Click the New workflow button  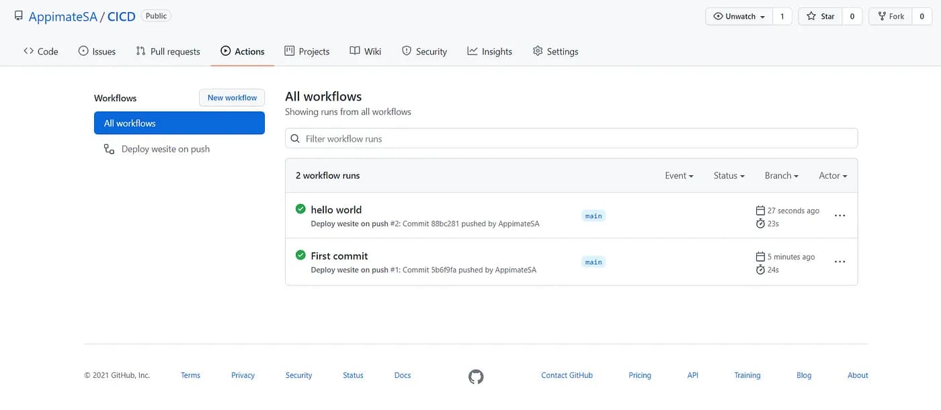tap(232, 98)
